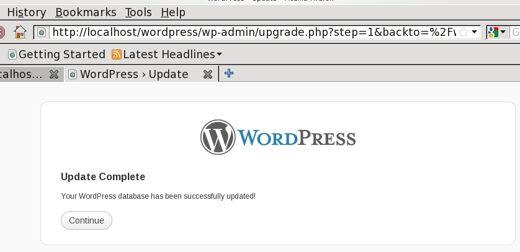Close the localhost tab
Screen dimensions: 520x252
tap(54, 74)
